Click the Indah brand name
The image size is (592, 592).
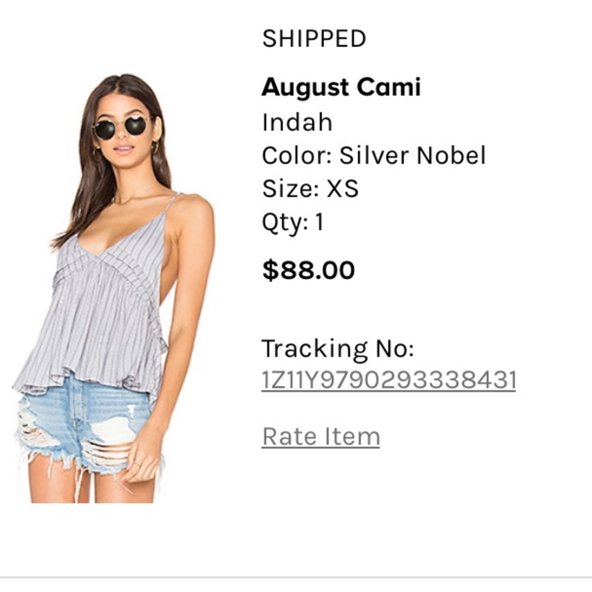coord(297,123)
